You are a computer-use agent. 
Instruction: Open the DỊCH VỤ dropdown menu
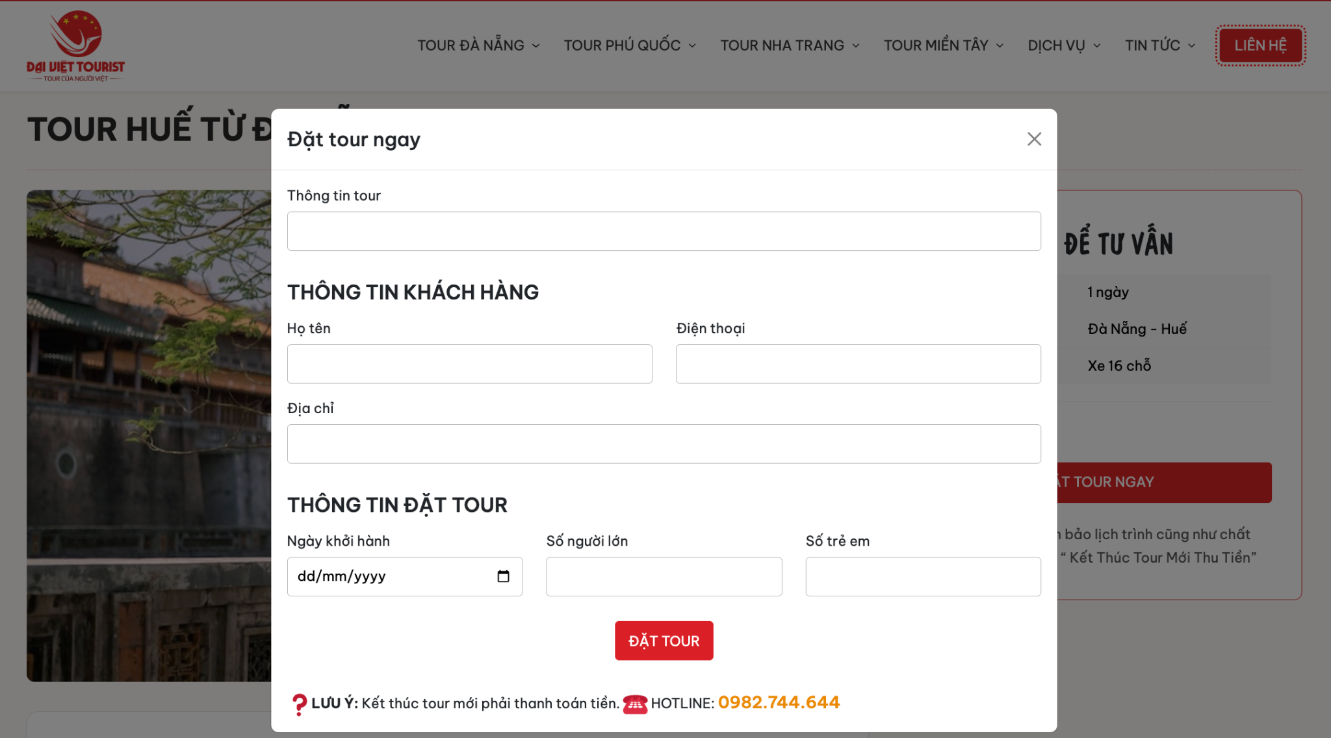[1063, 45]
